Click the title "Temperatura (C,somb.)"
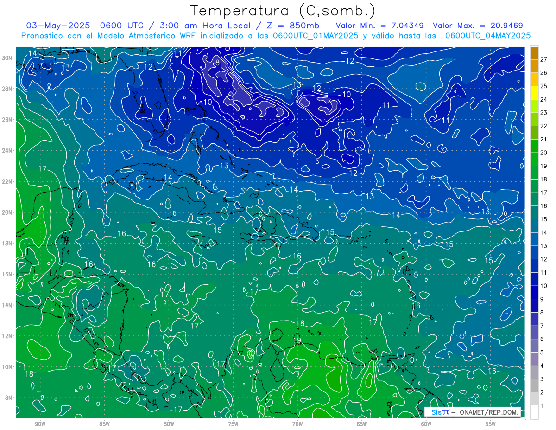Viewport: 556px width, 430px height. (283, 11)
